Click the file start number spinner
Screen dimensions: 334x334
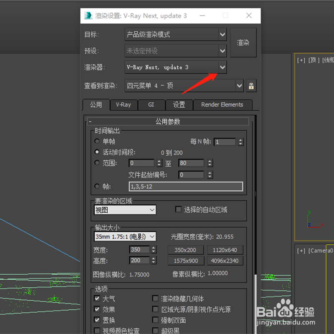click(210, 175)
